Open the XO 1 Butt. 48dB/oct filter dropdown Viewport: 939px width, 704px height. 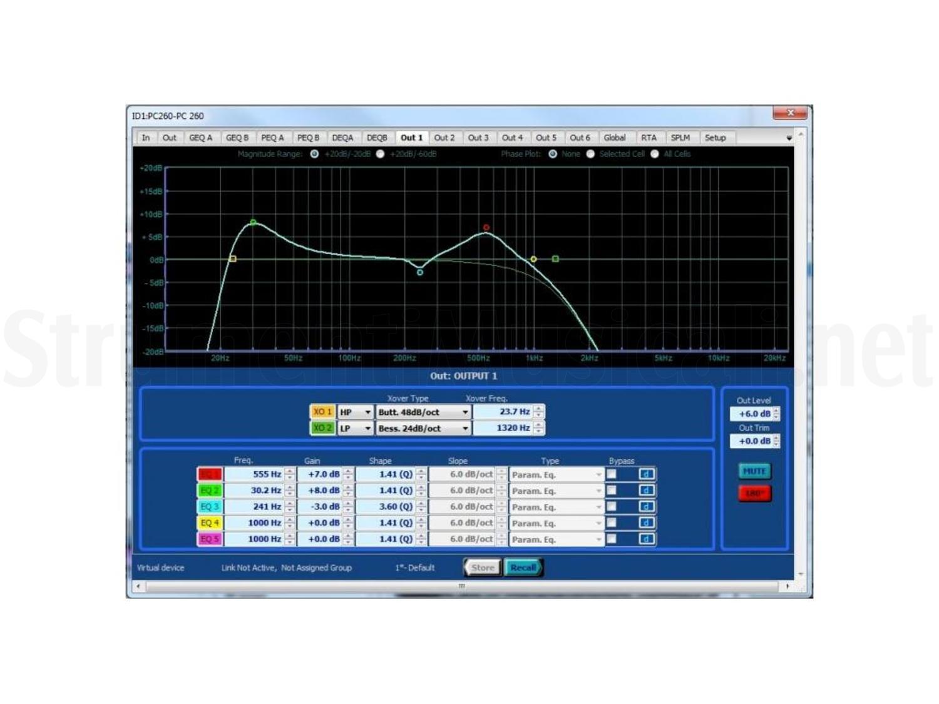pos(465,412)
